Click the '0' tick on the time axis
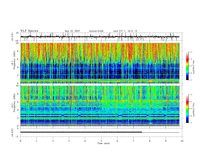Viewport: 205px width, 158px height. (20, 141)
